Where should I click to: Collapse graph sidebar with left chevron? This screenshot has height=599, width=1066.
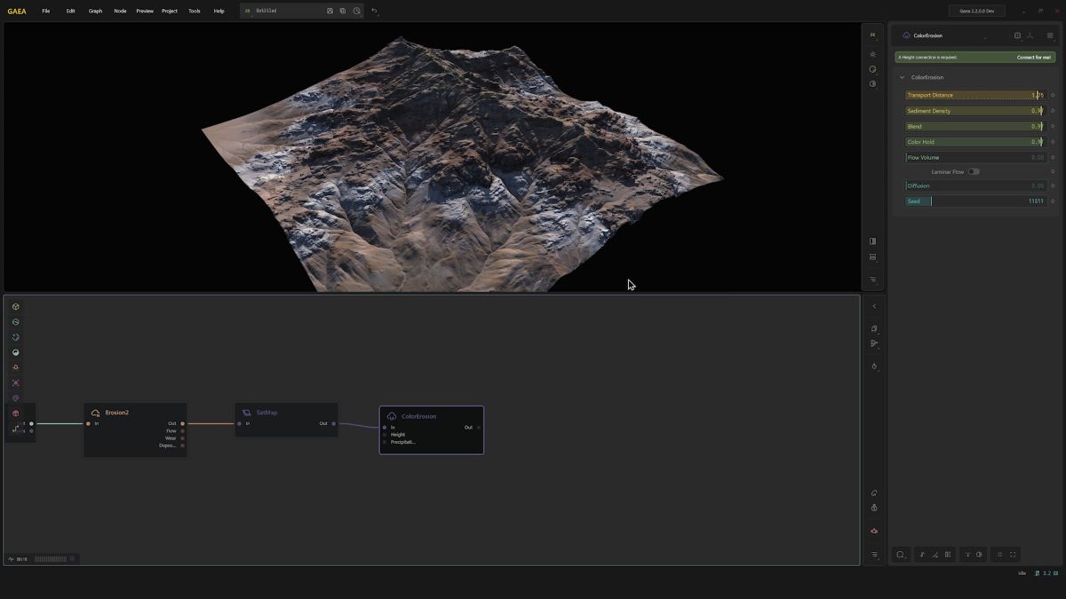coord(874,306)
